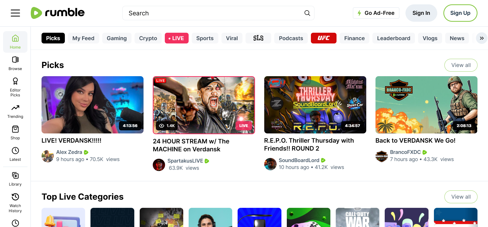Screen dimensions: 488x227
Task: Open LIVE! VERDANSK!!!!! video title
Action: click(x=72, y=141)
